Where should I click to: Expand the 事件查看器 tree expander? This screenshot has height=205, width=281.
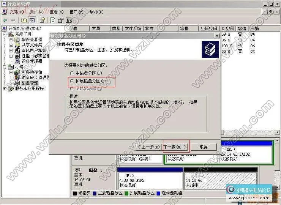click(11, 39)
